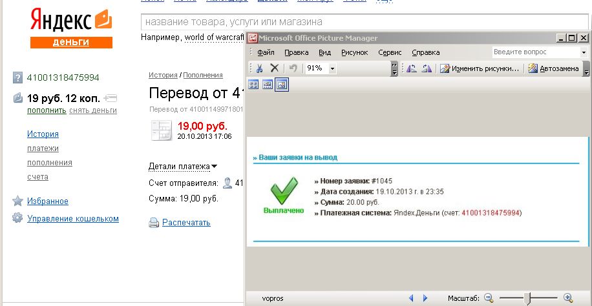The width and height of the screenshot is (592, 306).
Task: Click the Cut scissors icon in Picture Manager
Action: coord(259,68)
